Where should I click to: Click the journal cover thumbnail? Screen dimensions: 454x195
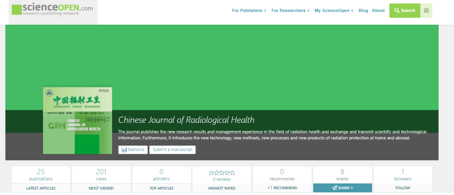click(77, 120)
